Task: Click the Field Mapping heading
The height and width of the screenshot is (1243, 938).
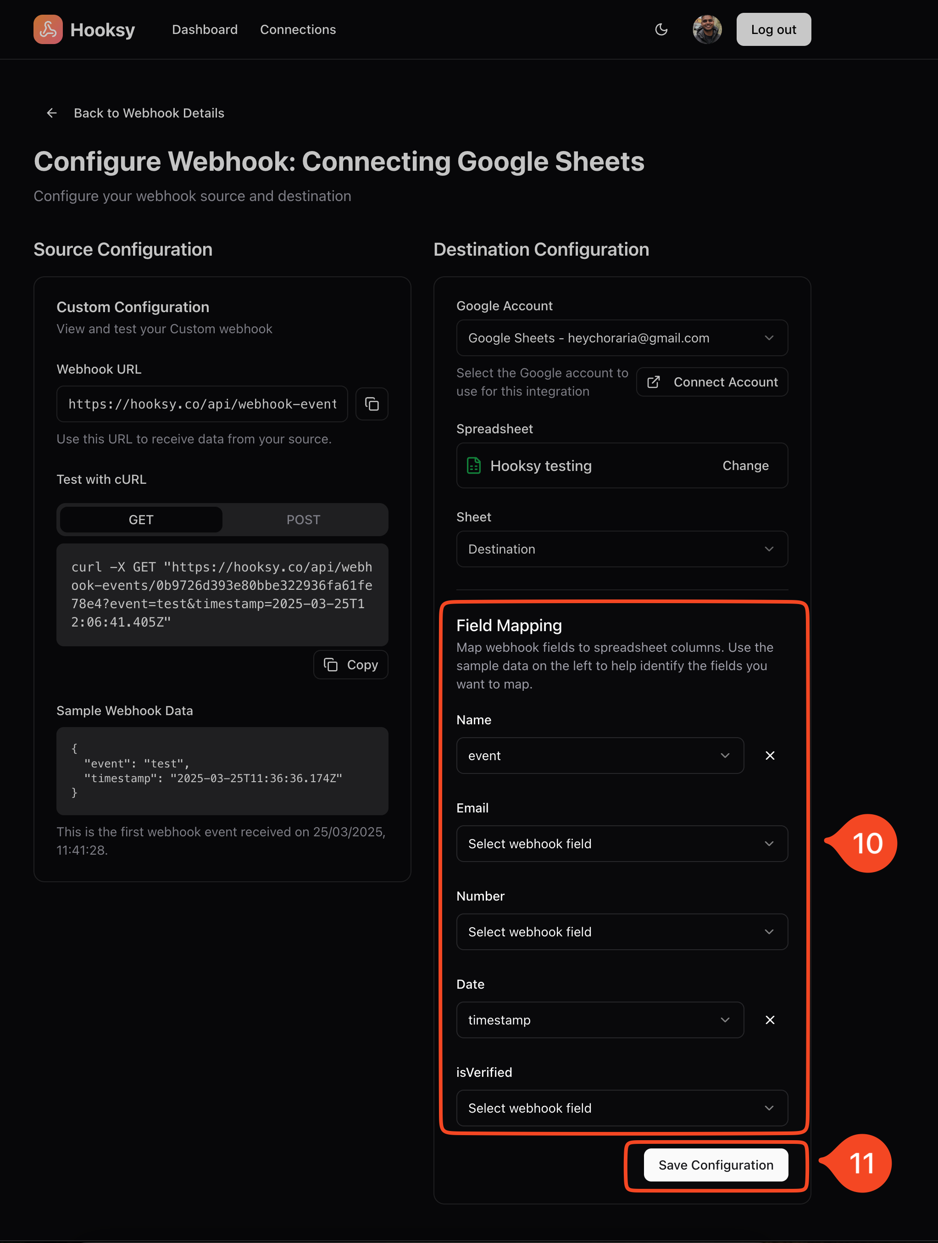Action: click(509, 625)
